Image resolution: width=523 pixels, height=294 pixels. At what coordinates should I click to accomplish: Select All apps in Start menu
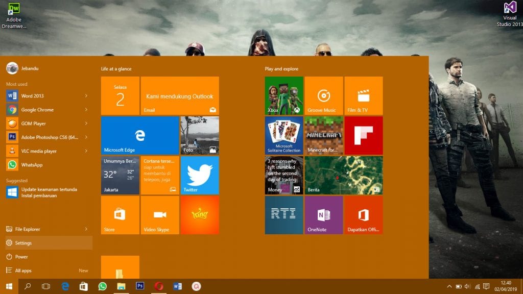23,271
